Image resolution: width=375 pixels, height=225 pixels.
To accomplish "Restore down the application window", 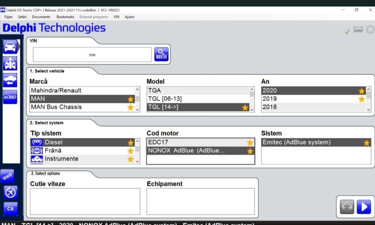I will click(356, 10).
